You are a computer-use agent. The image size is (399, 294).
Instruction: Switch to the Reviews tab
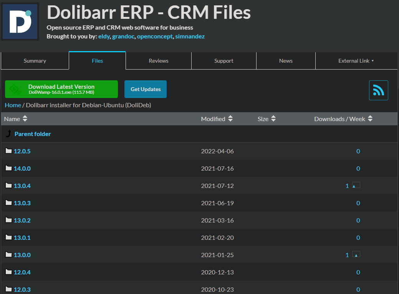pyautogui.click(x=158, y=60)
